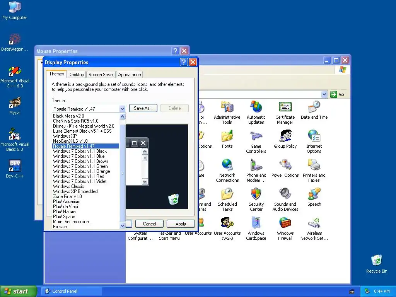396x297 pixels.
Task: Open Windows CardSpace icon
Action: (x=256, y=229)
